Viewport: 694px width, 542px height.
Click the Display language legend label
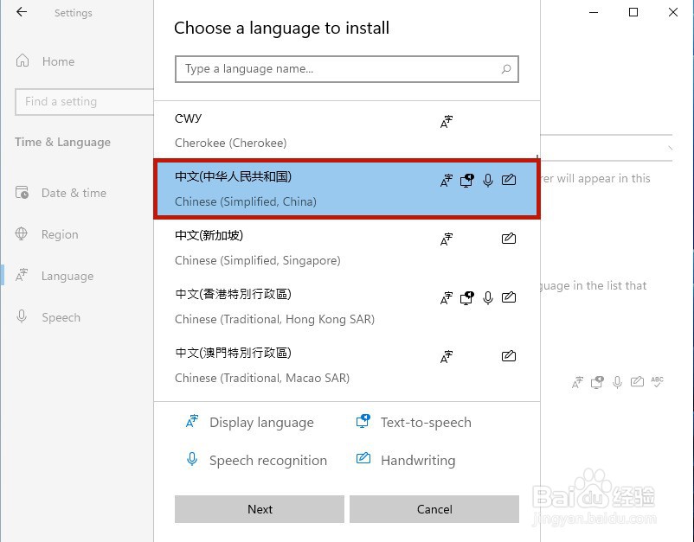pos(261,423)
